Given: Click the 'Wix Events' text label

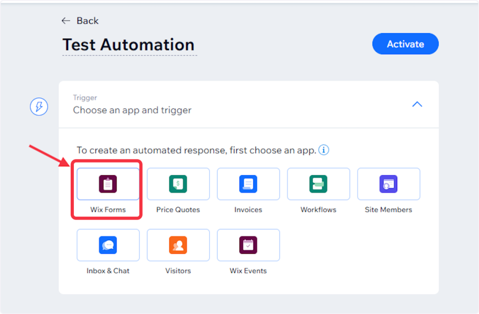Looking at the screenshot, I should pos(248,271).
